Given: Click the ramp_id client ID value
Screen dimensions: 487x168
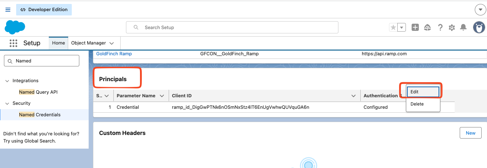Looking at the screenshot, I should point(240,107).
